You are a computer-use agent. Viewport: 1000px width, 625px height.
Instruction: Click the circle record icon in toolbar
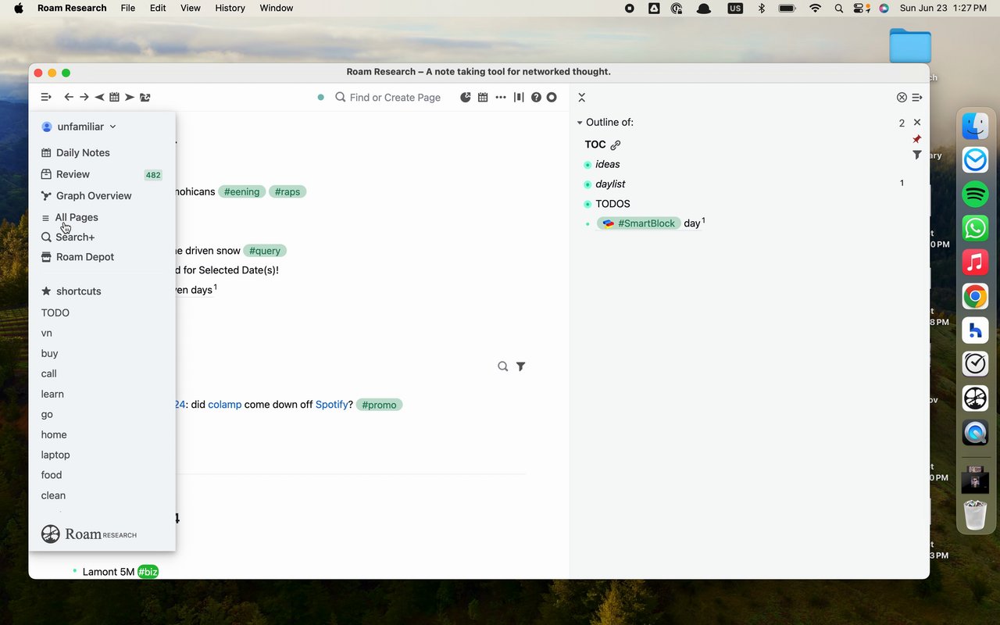(552, 97)
